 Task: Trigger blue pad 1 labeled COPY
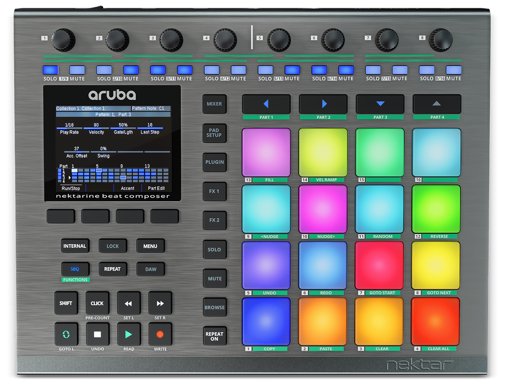point(266,321)
